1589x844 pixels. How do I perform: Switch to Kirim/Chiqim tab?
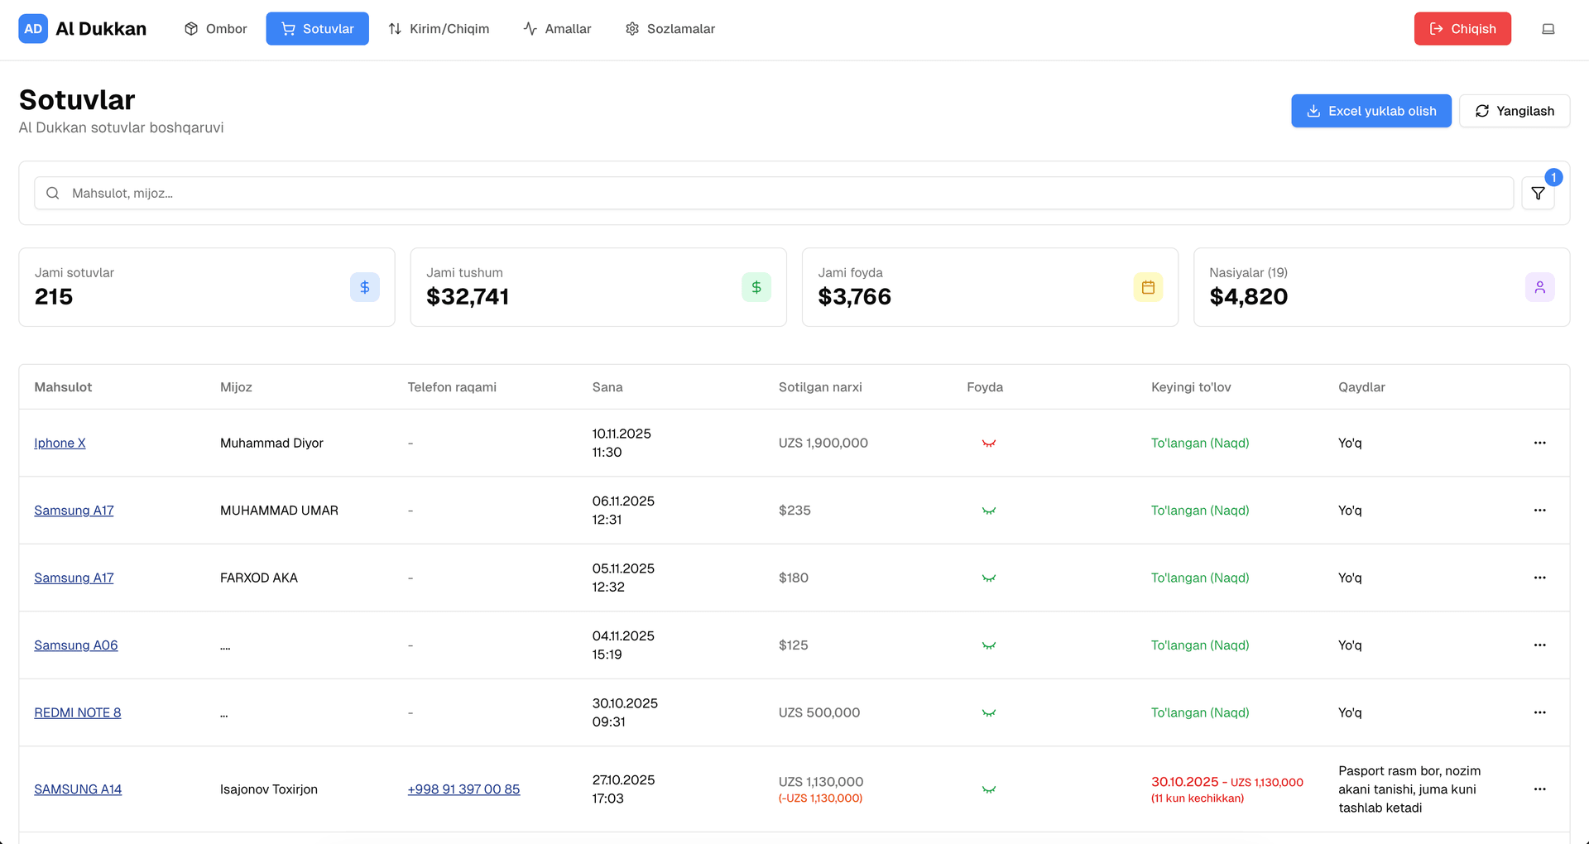click(x=439, y=29)
